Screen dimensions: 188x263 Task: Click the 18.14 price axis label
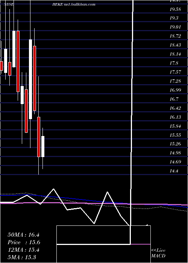click(x=175, y=54)
